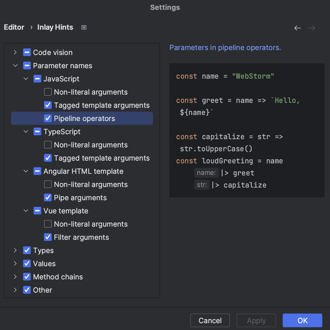Screen dimensions: 330x330
Task: Expand the Code vision section
Action: tap(15, 52)
